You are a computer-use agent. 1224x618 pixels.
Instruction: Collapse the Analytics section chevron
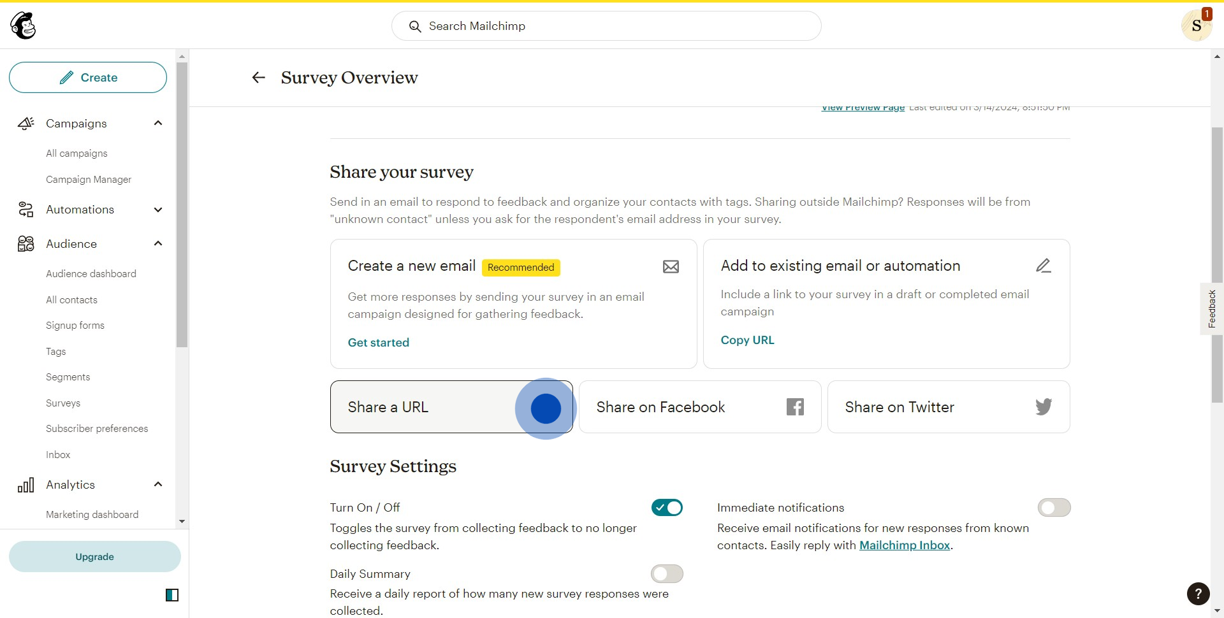click(x=158, y=484)
